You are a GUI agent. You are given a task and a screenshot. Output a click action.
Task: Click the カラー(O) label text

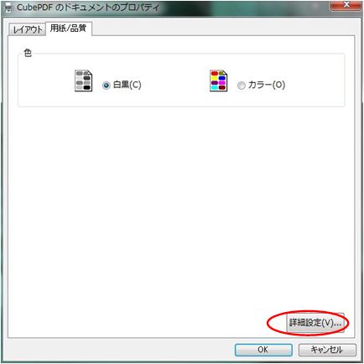pyautogui.click(x=267, y=85)
